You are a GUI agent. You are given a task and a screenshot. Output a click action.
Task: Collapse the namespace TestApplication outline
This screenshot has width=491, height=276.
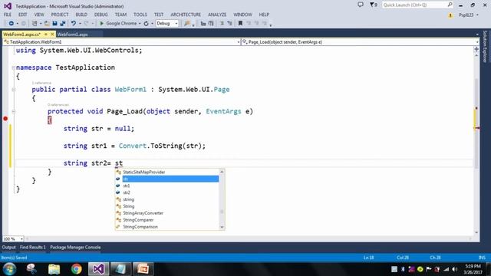point(14,67)
